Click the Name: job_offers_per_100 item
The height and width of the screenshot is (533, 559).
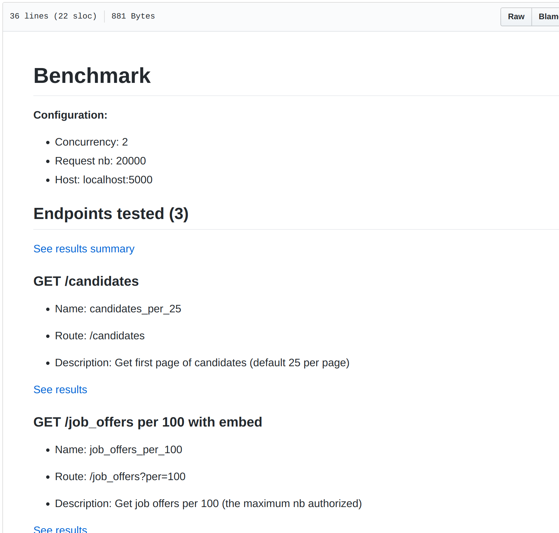tap(119, 450)
